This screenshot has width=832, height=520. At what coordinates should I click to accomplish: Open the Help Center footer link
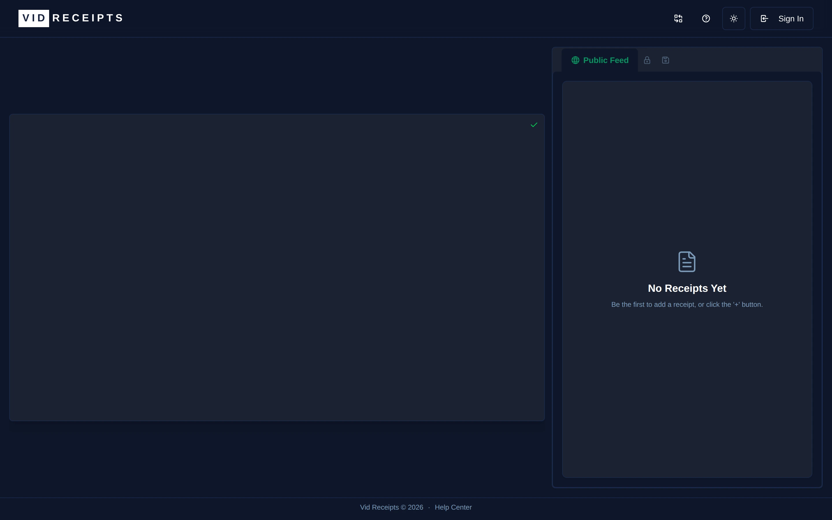point(453,507)
